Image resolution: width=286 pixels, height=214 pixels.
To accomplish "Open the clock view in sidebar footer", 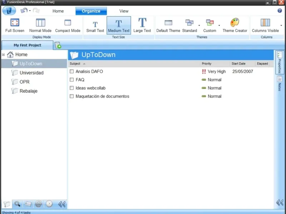I will coord(49,204).
